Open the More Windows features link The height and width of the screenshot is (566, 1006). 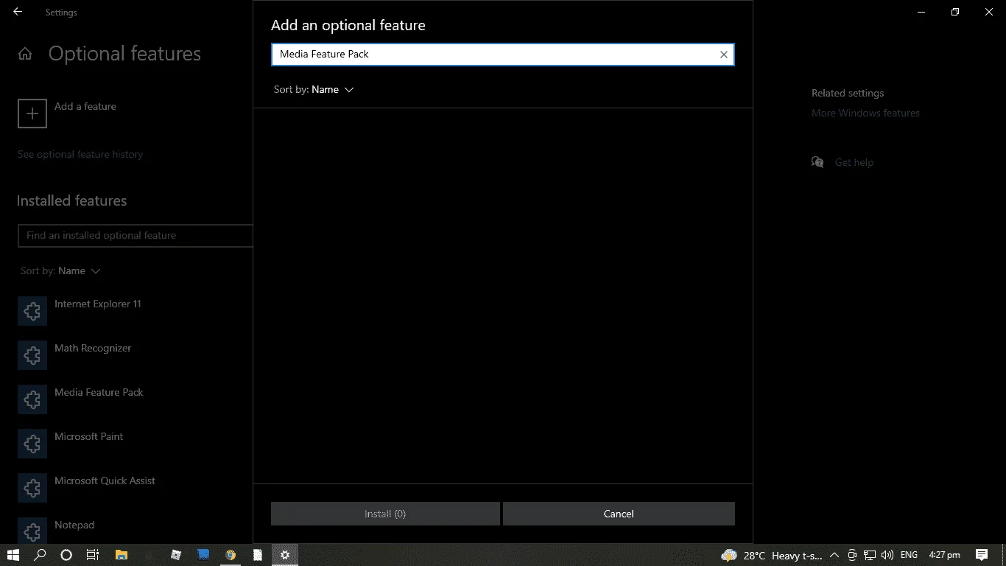click(865, 113)
